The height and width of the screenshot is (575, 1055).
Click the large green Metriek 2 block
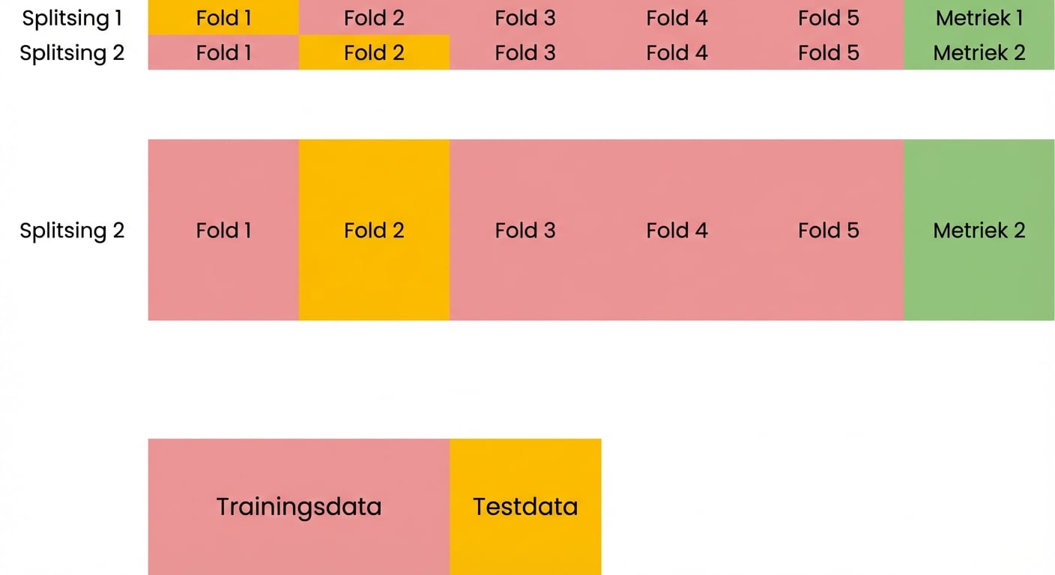[979, 230]
